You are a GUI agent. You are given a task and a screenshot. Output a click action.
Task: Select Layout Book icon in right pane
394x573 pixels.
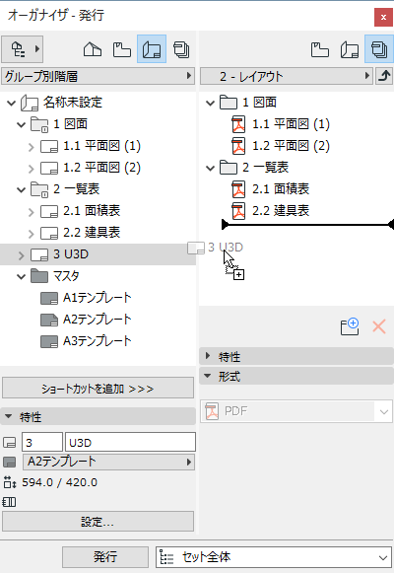click(x=349, y=49)
